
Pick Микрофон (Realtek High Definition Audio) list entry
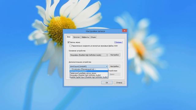[x=89, y=75]
